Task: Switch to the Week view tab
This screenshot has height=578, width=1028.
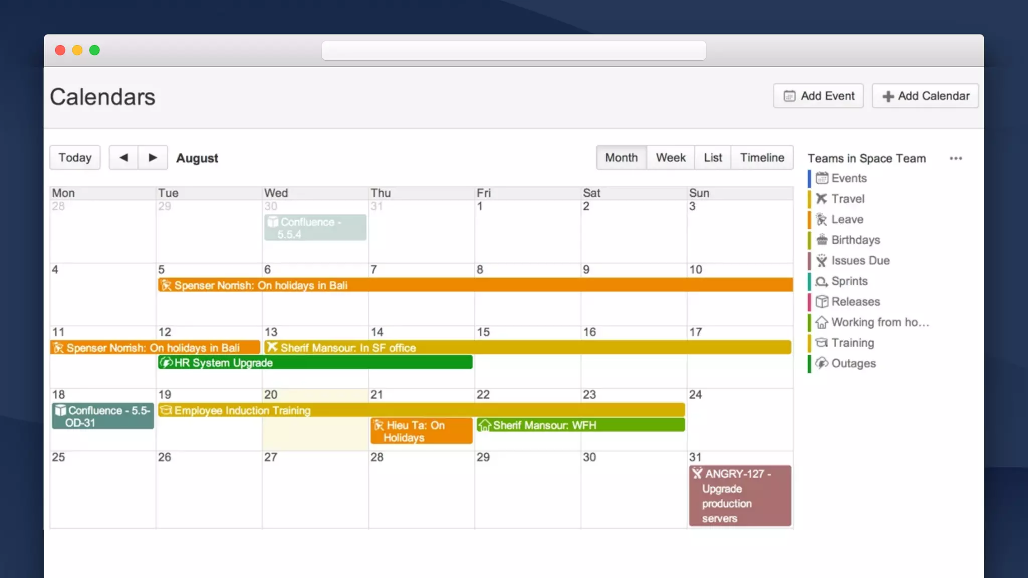Action: click(670, 158)
